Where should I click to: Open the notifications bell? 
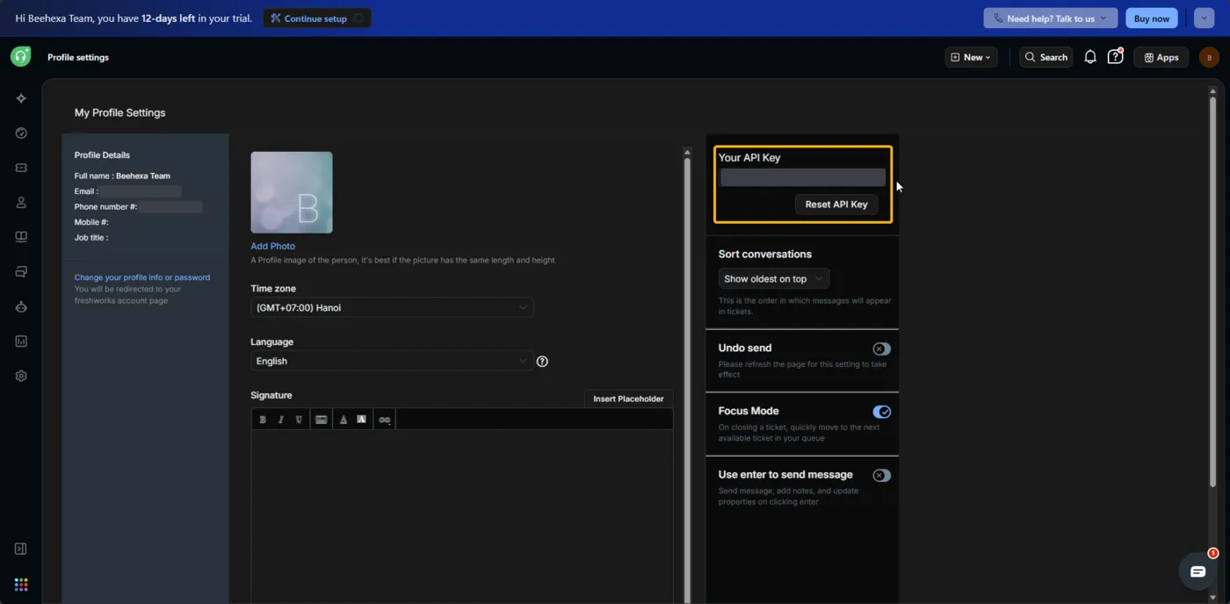[1090, 57]
